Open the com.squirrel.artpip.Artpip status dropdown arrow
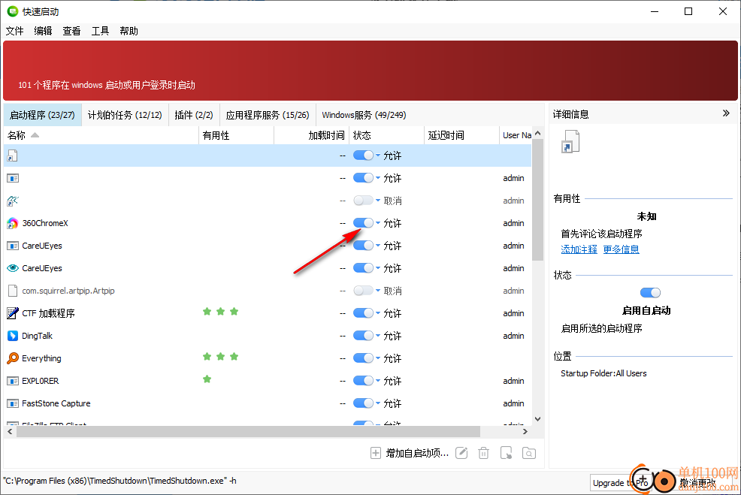Screen dimensions: 741x495 coord(378,291)
